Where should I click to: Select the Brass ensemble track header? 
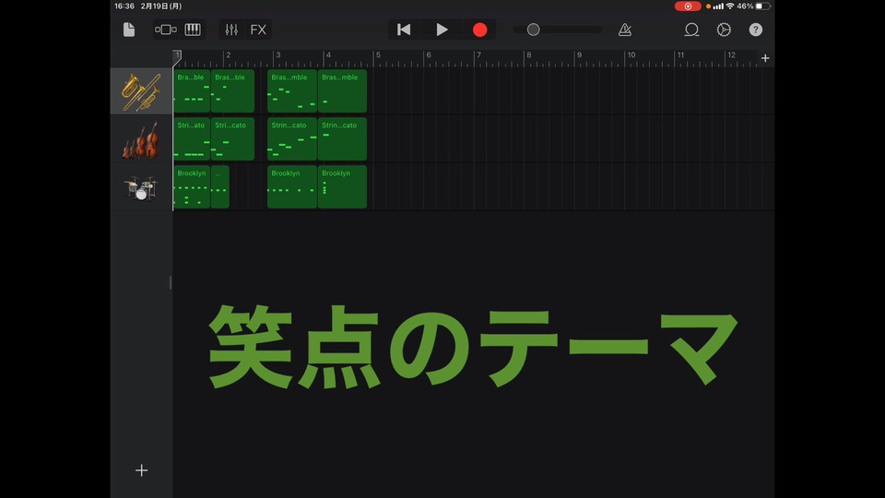point(141,91)
